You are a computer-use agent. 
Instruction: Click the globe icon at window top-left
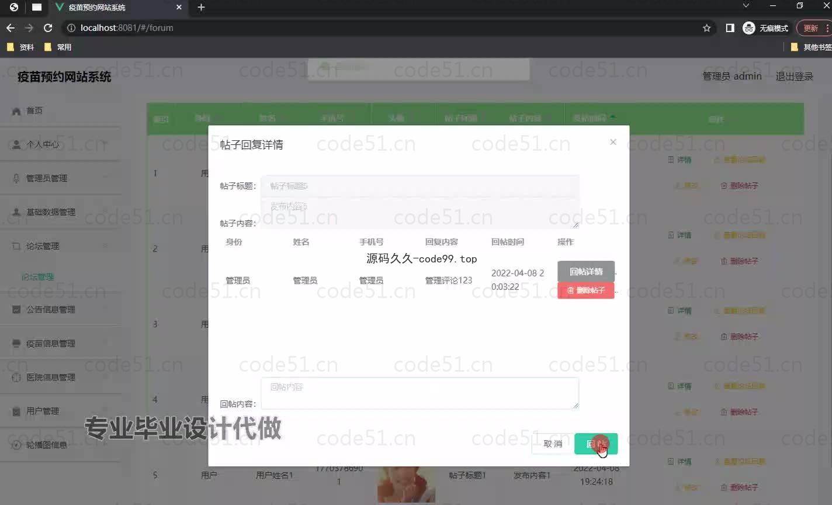point(14,7)
